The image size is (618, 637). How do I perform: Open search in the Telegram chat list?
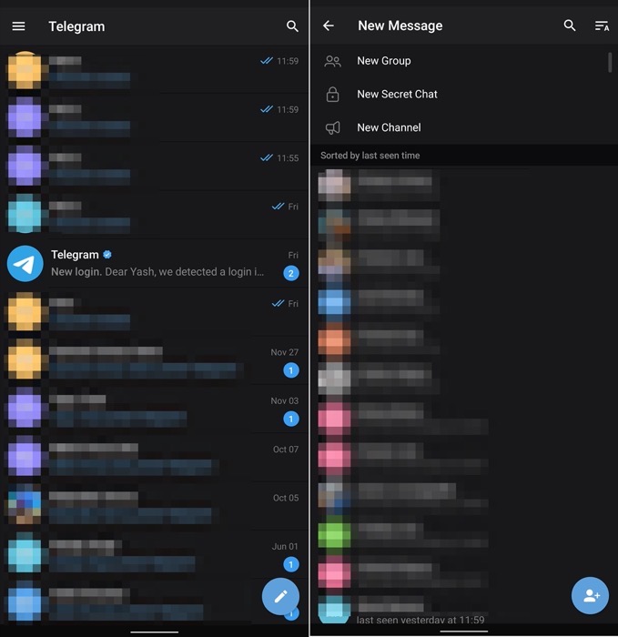click(x=292, y=26)
